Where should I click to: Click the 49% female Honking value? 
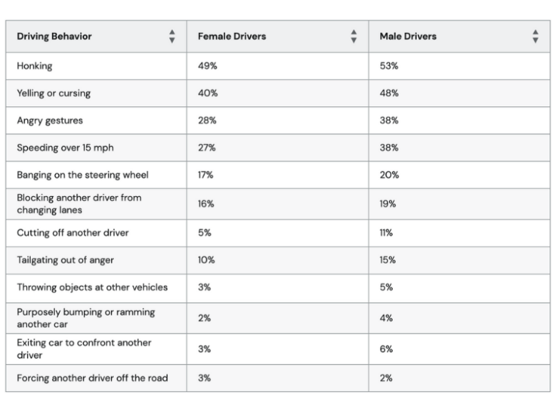207,66
